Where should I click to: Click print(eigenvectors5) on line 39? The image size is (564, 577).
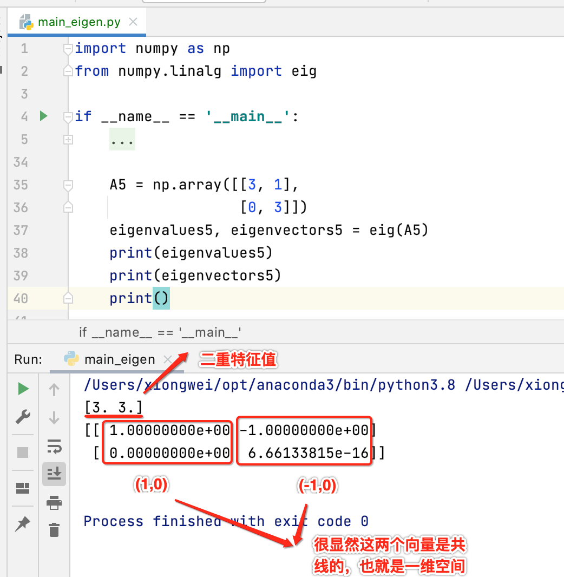coord(195,276)
